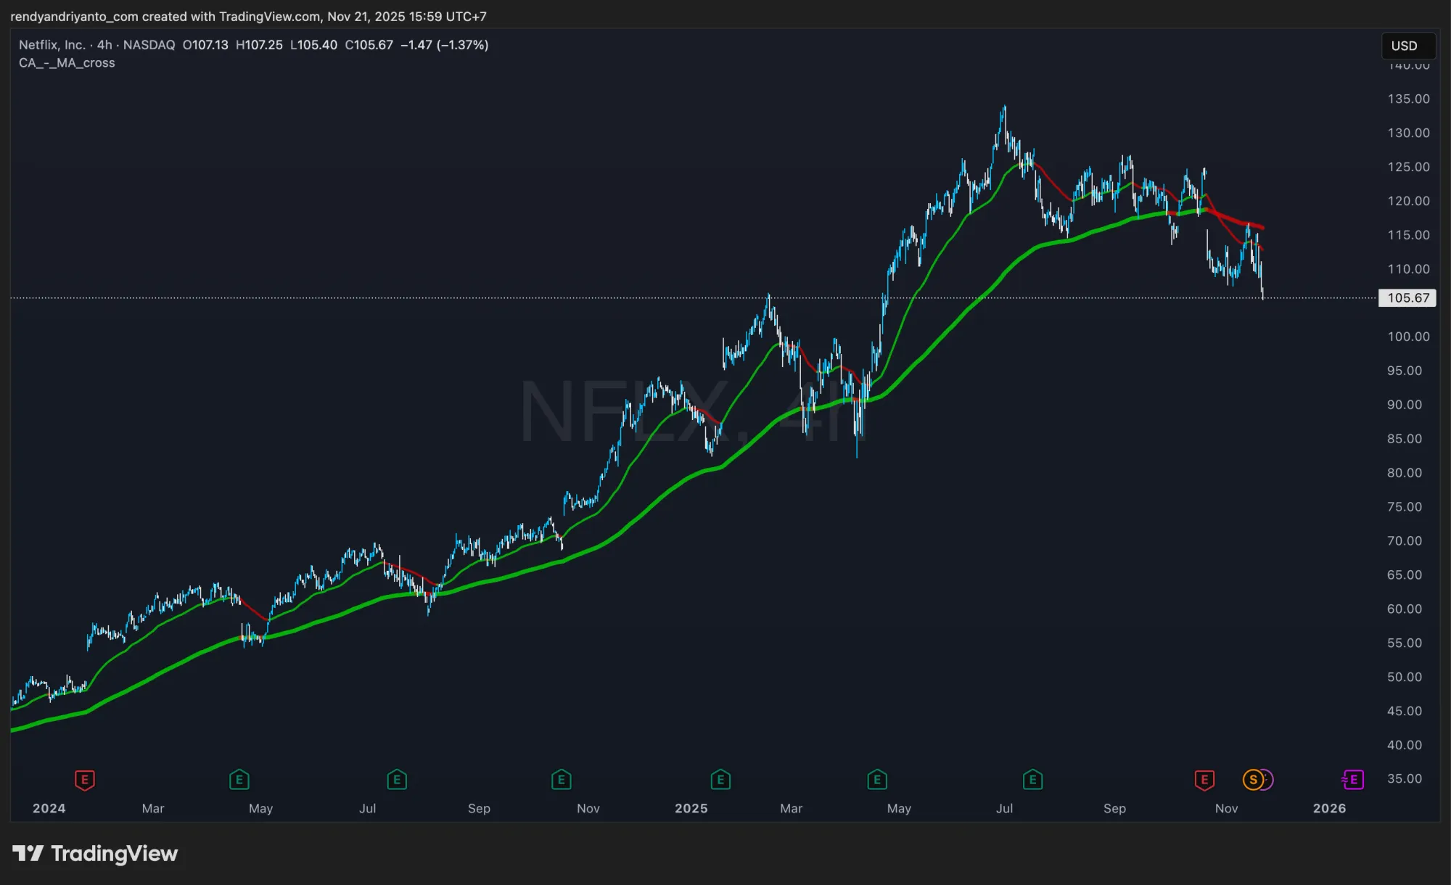Click the CA_-_MA_cross indicator label
Viewport: 1451px width, 885px height.
coord(67,63)
